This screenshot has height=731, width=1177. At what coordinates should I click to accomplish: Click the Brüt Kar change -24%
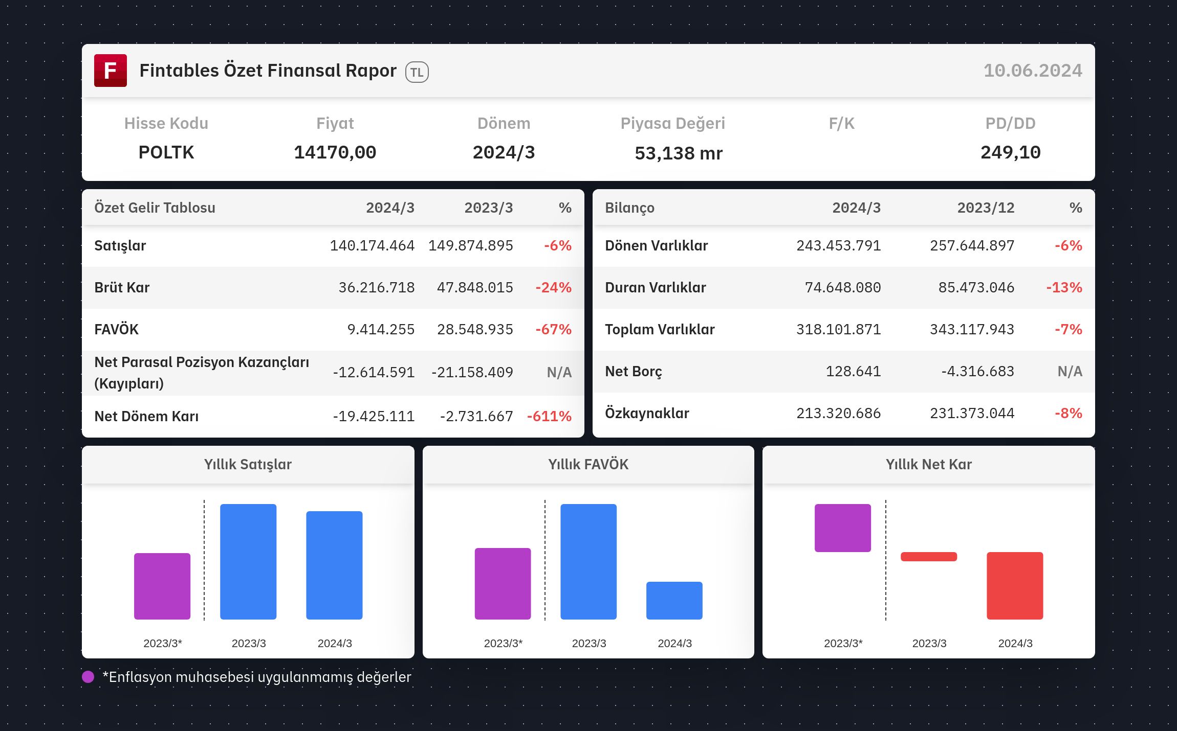coord(553,287)
